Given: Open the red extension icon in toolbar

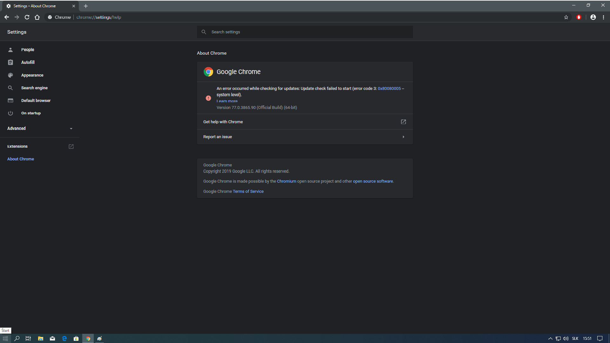Looking at the screenshot, I should 579,17.
